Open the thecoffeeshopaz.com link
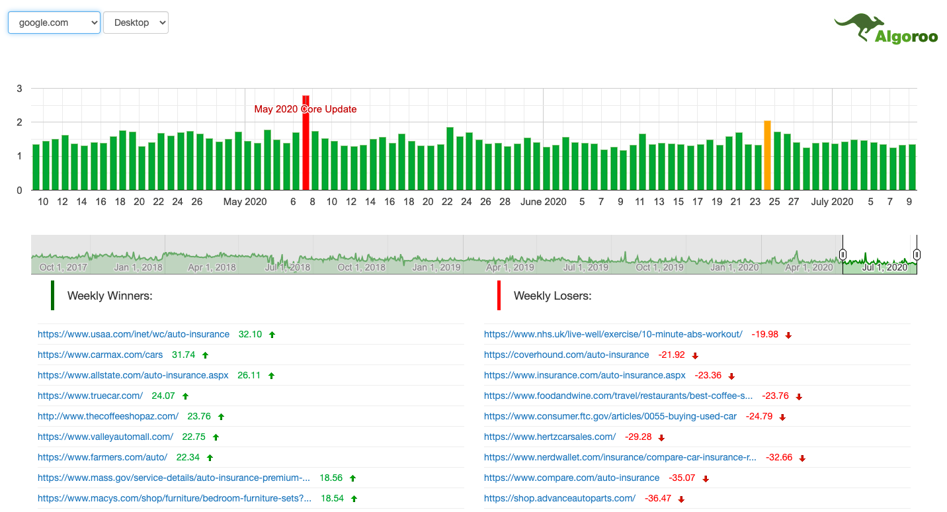The width and height of the screenshot is (947, 512). (108, 416)
